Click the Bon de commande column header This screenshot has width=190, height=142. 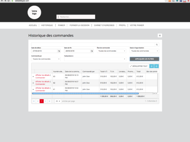coord(152,71)
